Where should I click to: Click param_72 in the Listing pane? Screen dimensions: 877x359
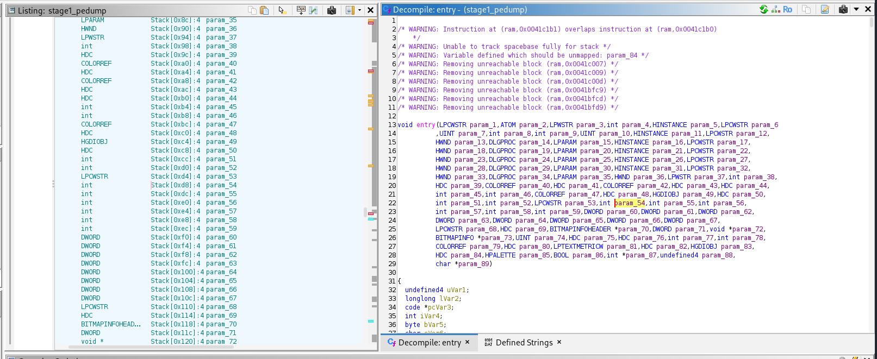point(221,342)
